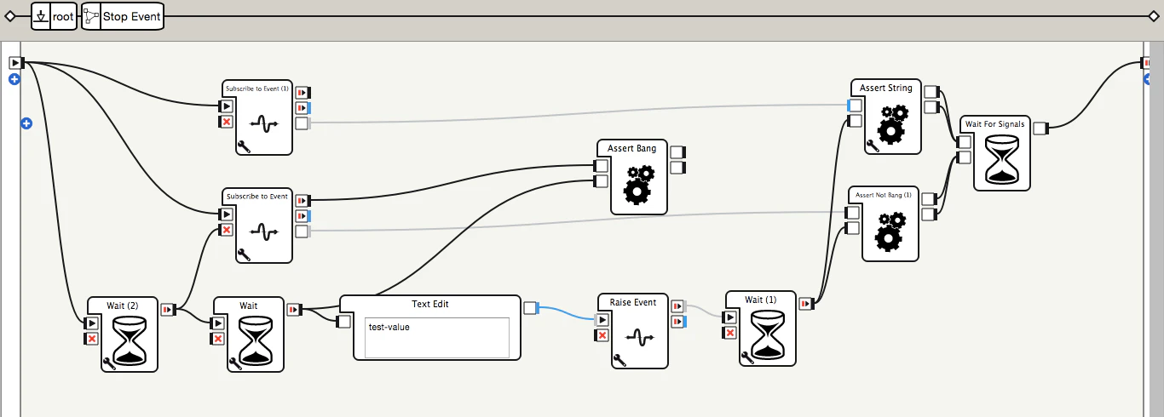Open wrench parameters of Wait (1) box
1164x417 pixels.
[747, 357]
